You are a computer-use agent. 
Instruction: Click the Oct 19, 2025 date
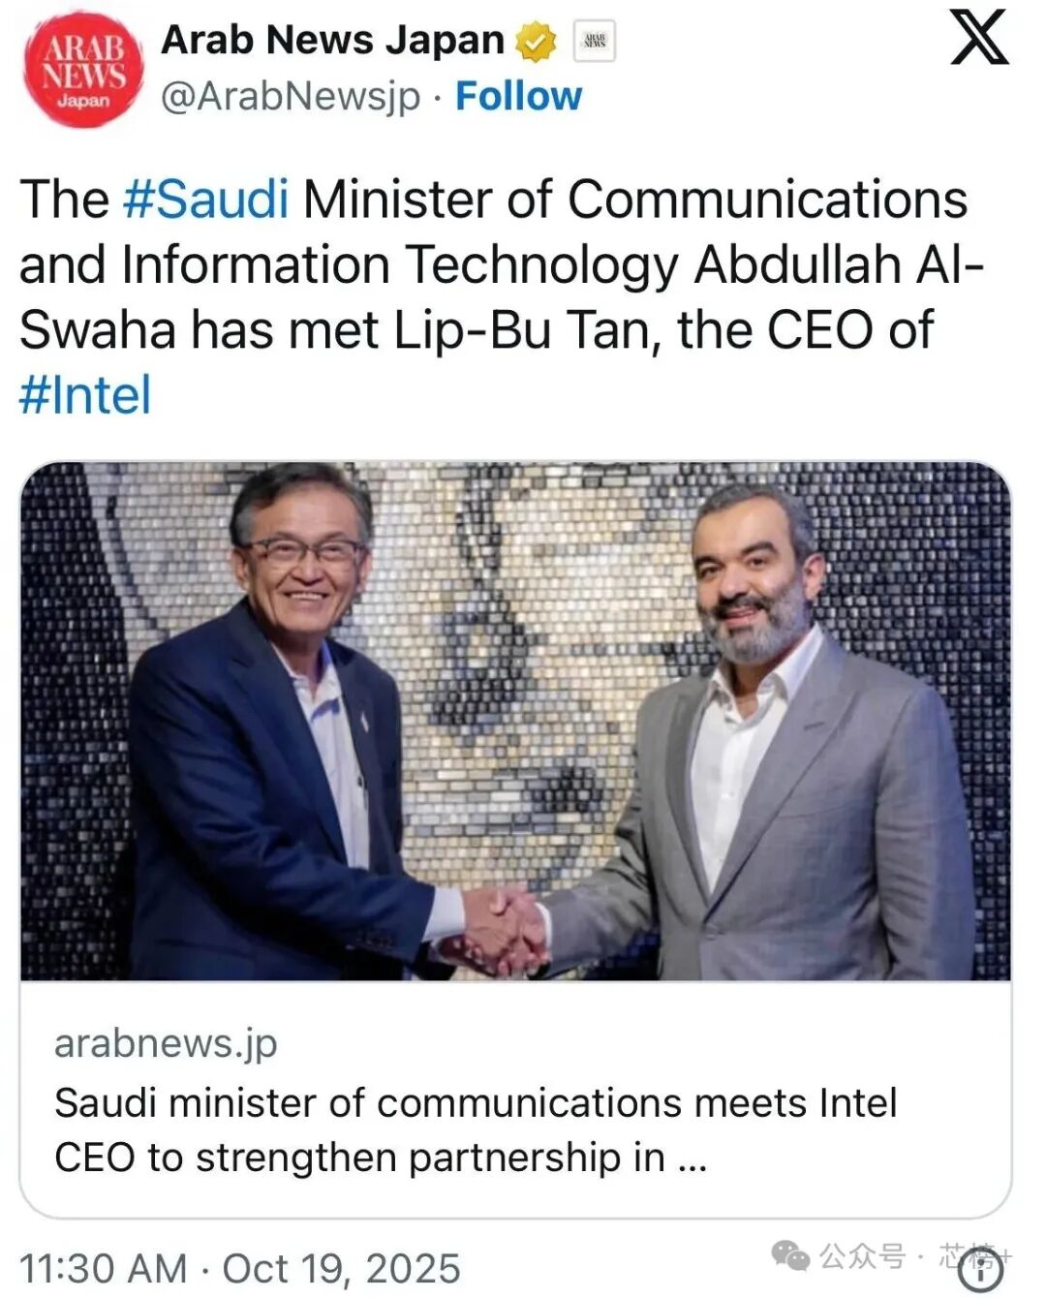click(x=341, y=1269)
